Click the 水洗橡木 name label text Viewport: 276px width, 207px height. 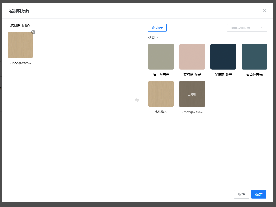click(161, 112)
